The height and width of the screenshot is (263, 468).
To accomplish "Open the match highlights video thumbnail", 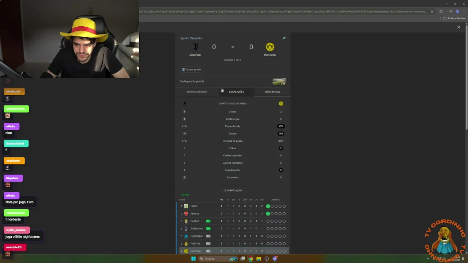I will pos(279,81).
